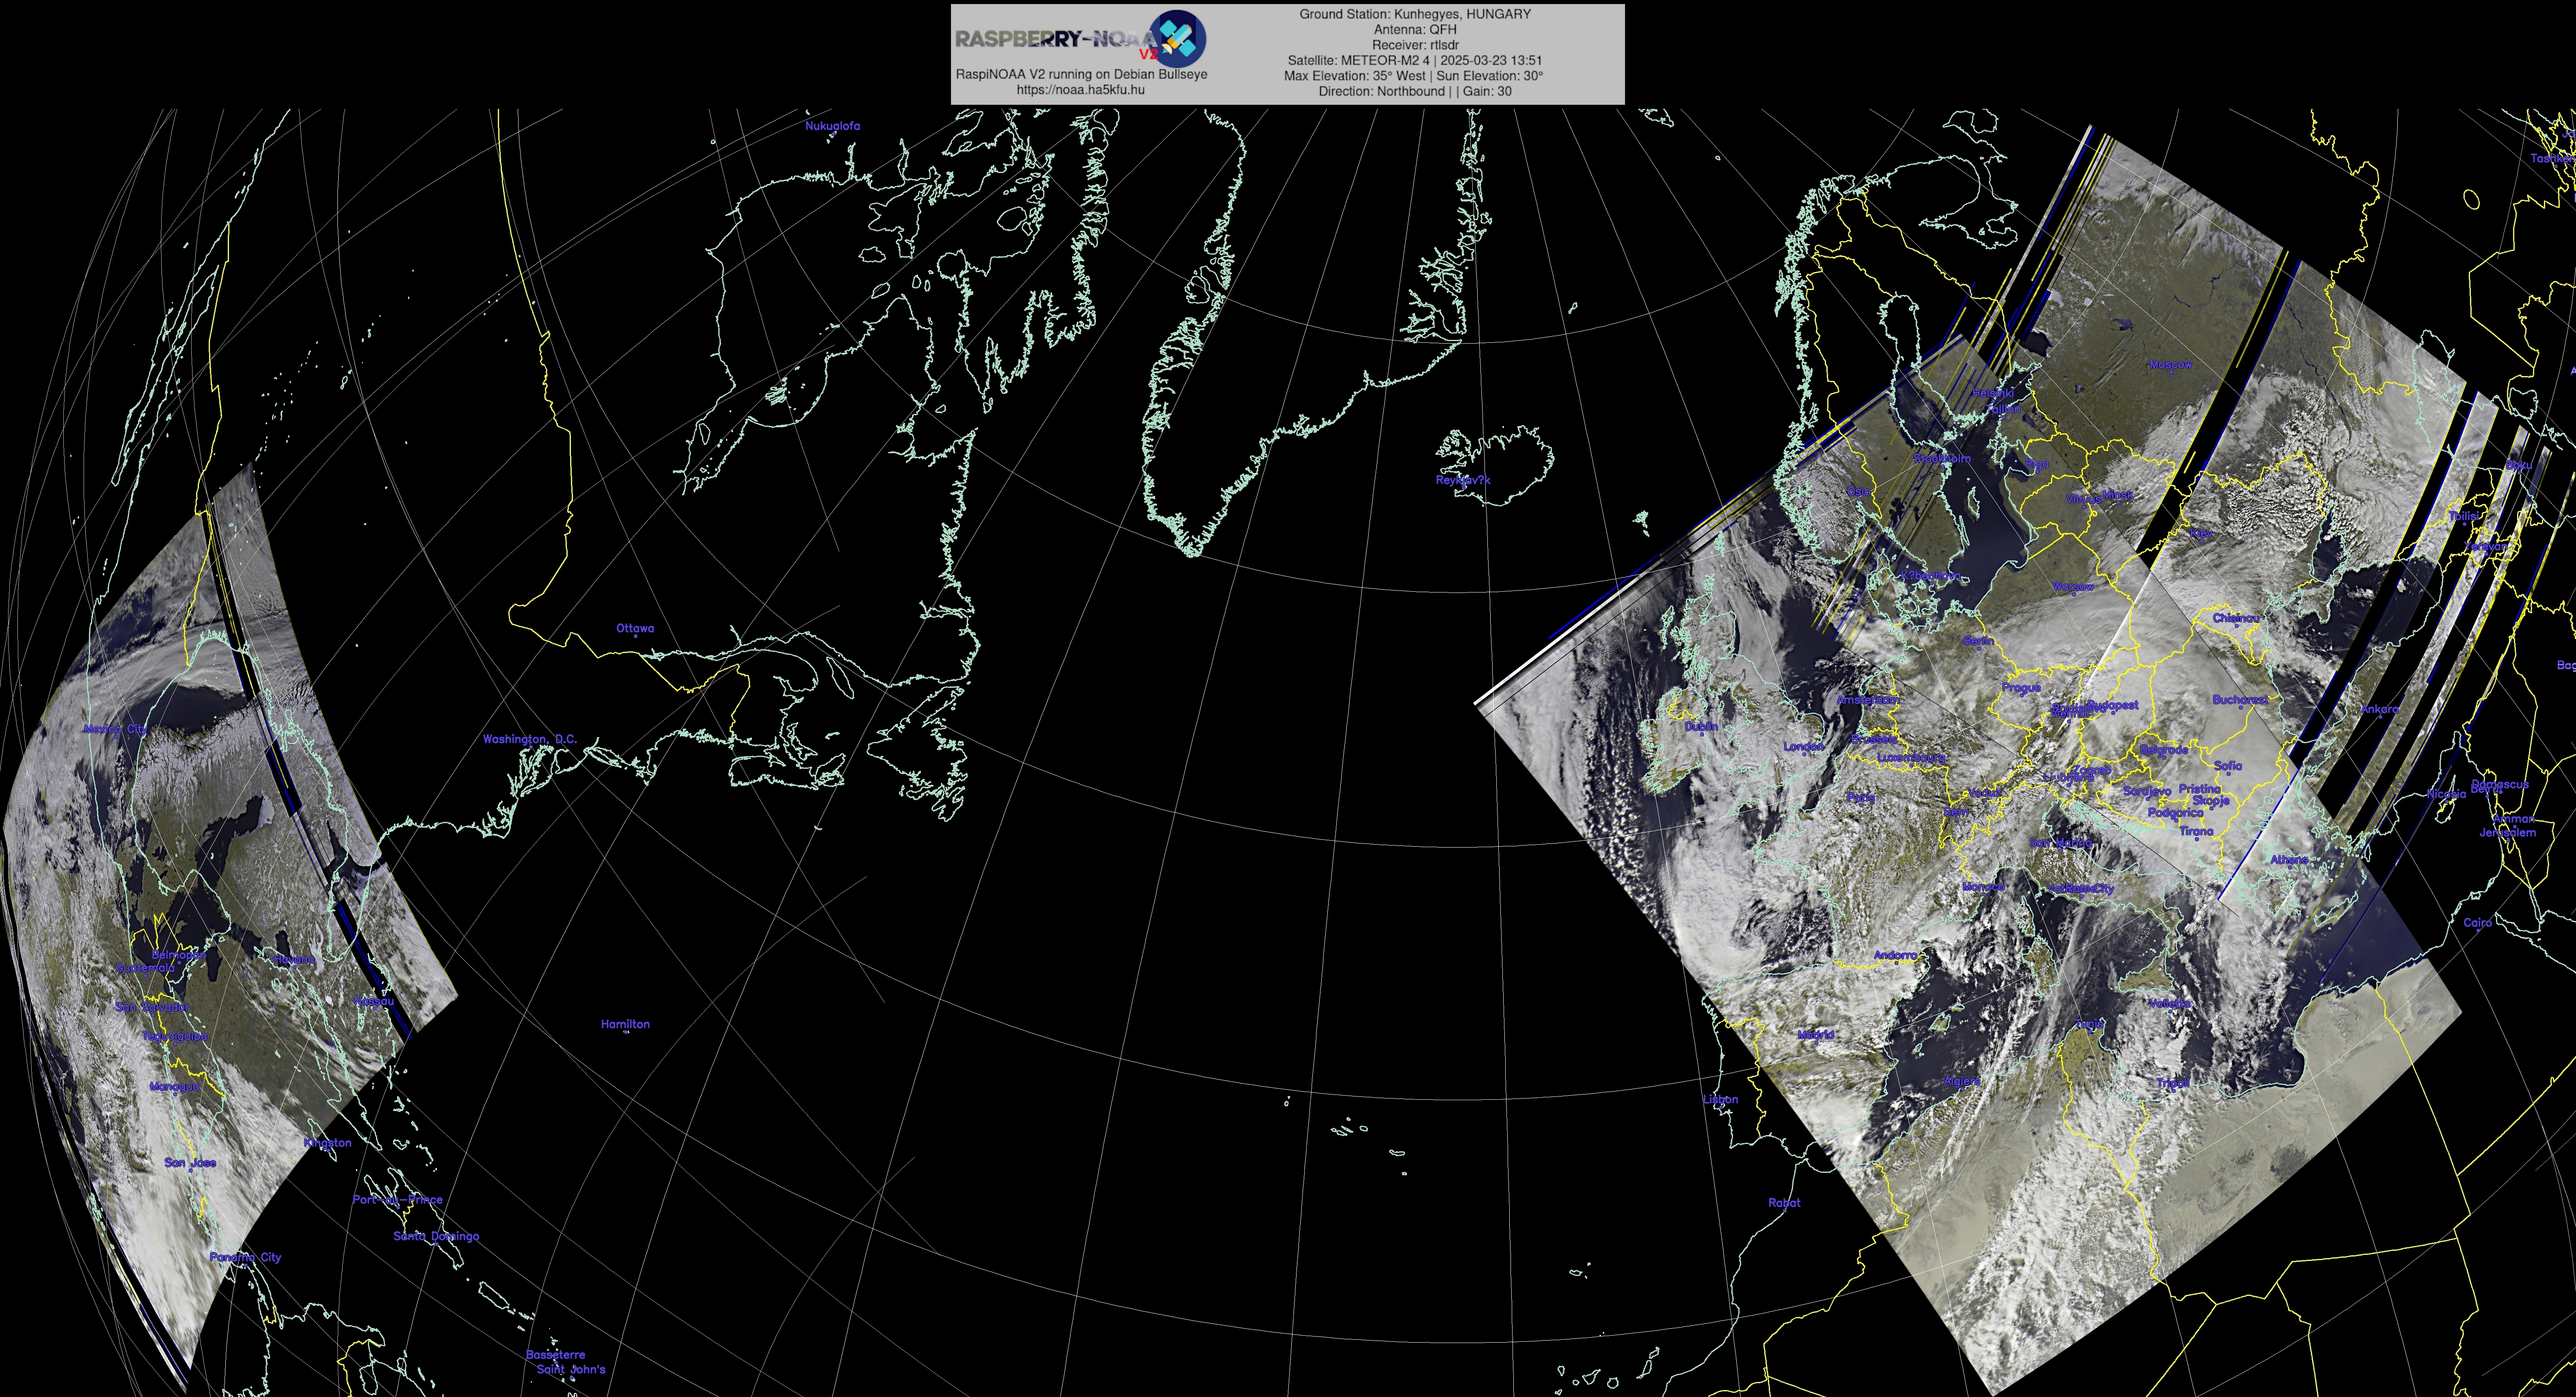Click the 'Tripoli' city label
2576x1397 pixels.
click(2173, 1083)
